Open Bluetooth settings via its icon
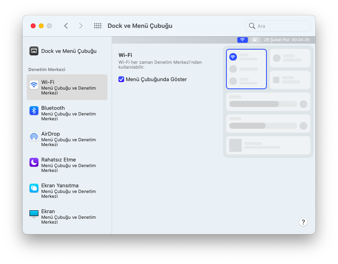Viewport: 338px width, 264px height. (x=34, y=111)
